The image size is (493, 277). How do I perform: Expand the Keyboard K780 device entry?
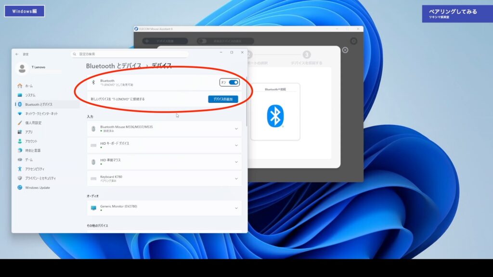click(x=236, y=178)
